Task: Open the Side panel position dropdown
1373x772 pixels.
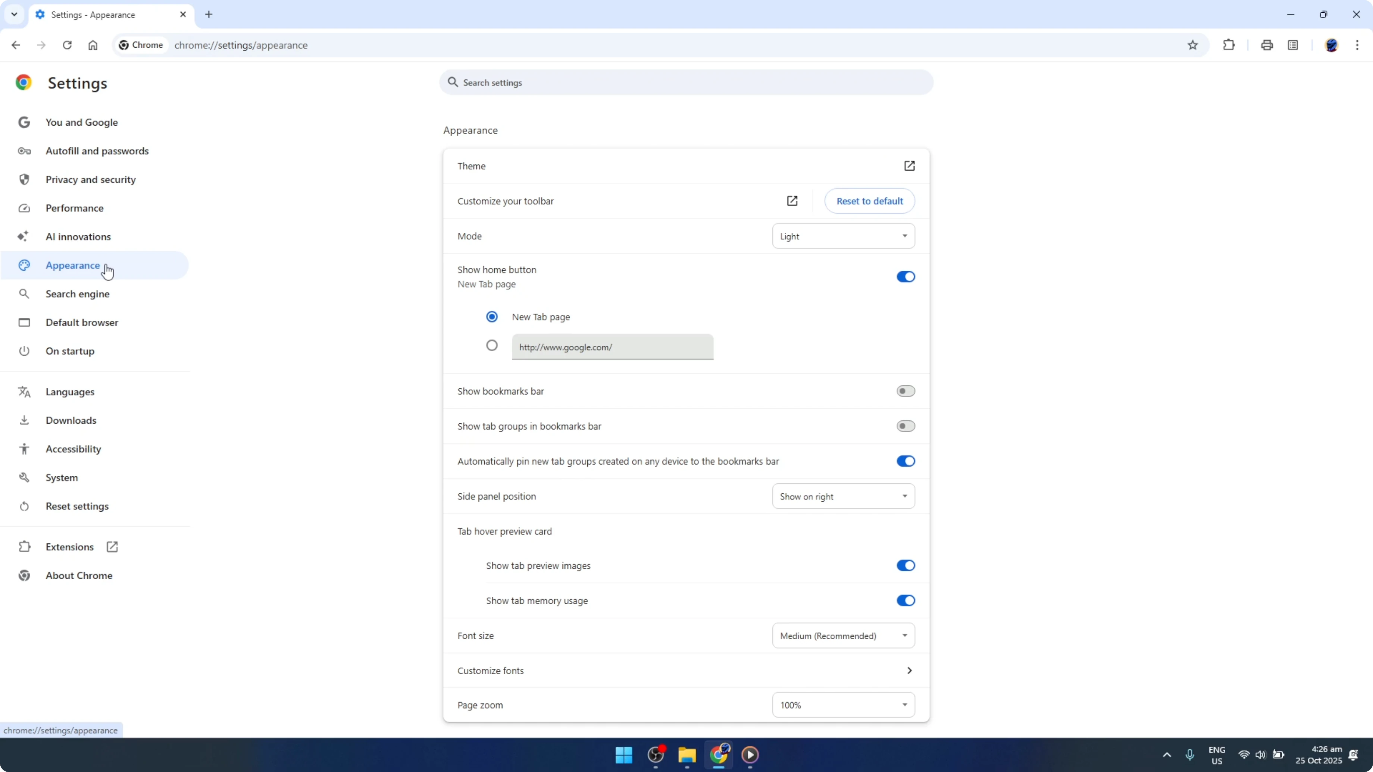Action: tap(843, 496)
